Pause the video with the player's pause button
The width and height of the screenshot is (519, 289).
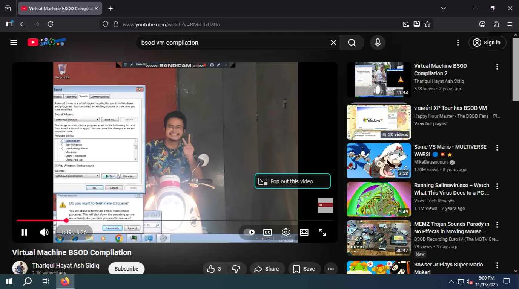24,232
